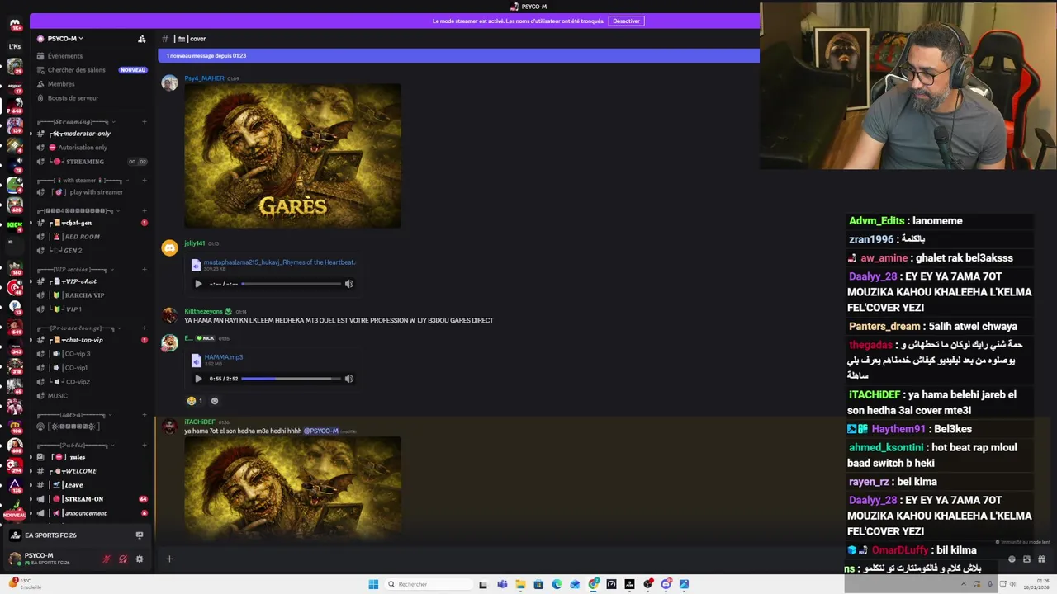Open the L'Ks server in the server list
Image resolution: width=1057 pixels, height=594 pixels.
(15, 46)
